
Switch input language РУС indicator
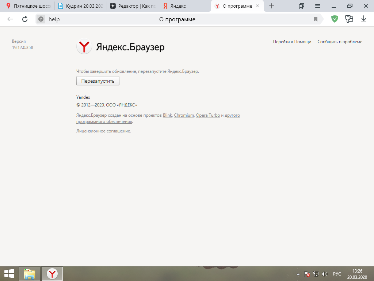point(337,274)
